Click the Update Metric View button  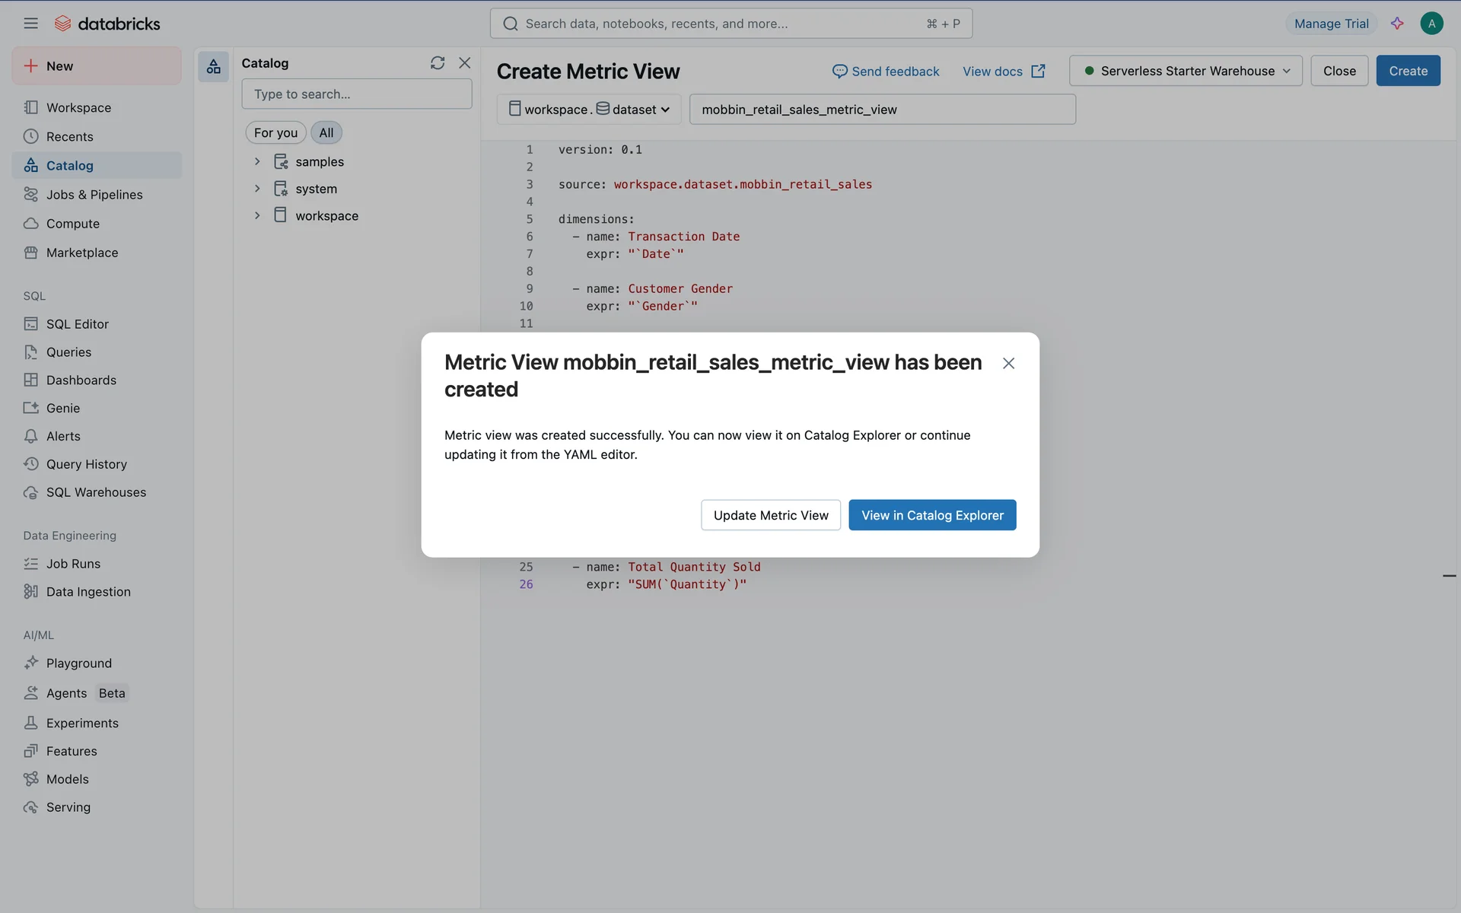pyautogui.click(x=770, y=515)
